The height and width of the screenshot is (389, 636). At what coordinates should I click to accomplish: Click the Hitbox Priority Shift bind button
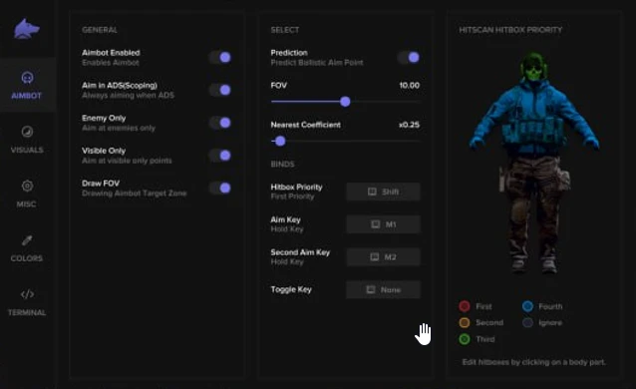(384, 192)
